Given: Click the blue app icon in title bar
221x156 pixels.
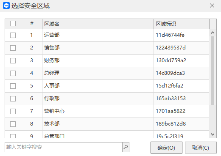Looking at the screenshot, I should point(6,5).
